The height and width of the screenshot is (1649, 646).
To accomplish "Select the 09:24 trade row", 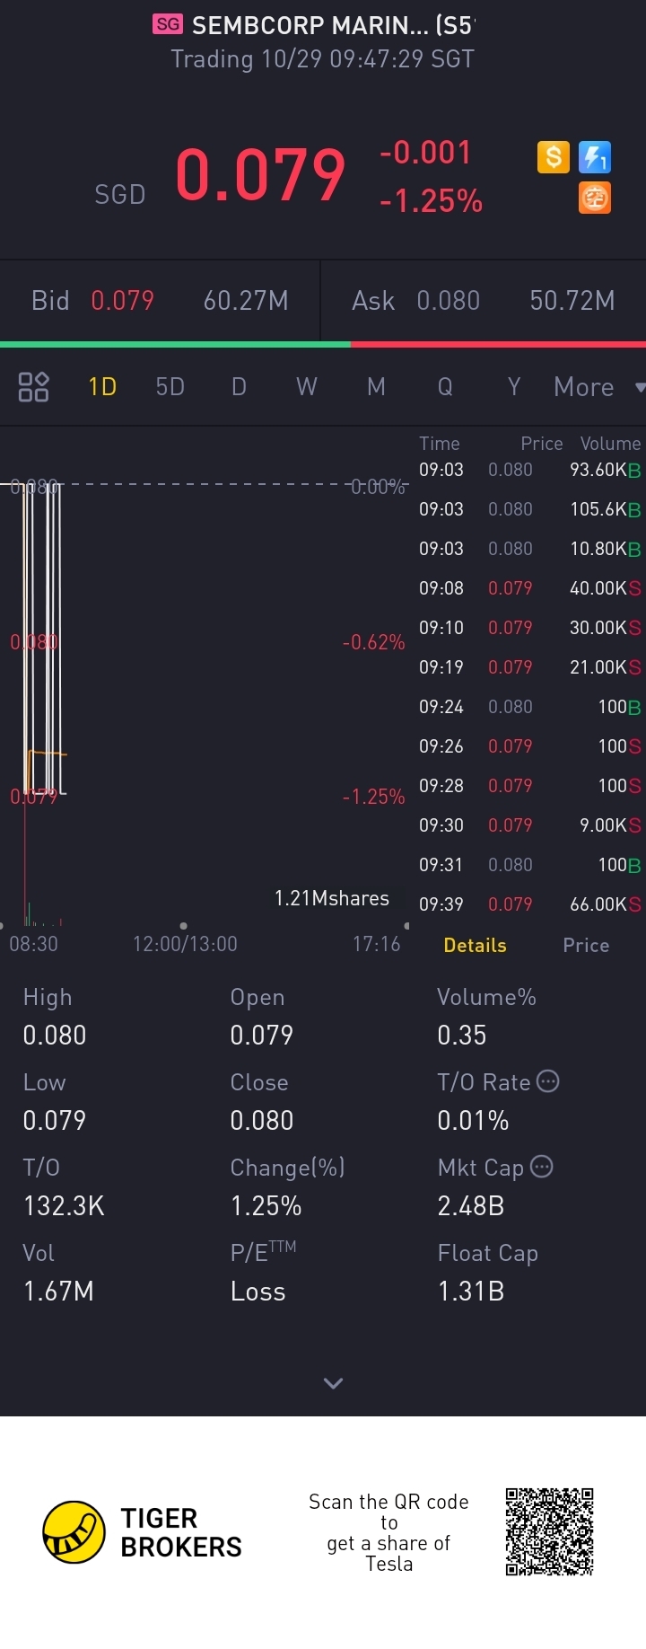I will [x=529, y=707].
